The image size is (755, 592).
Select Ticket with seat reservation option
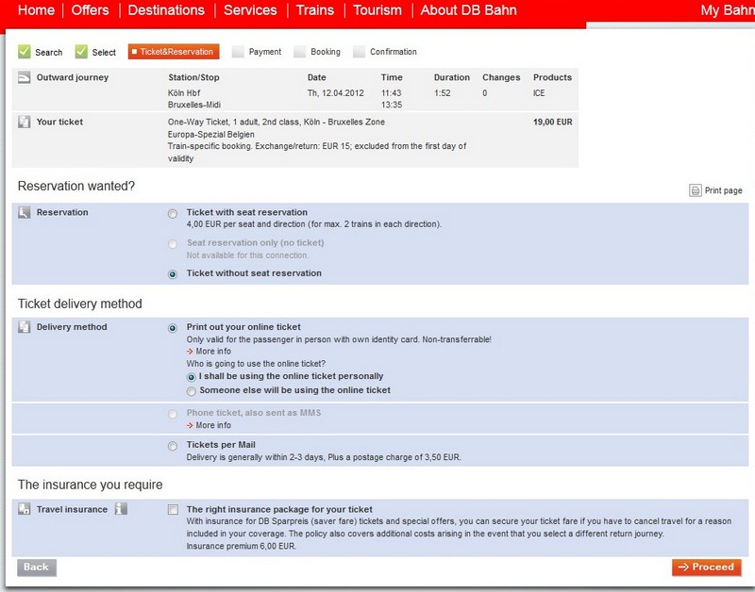(173, 214)
